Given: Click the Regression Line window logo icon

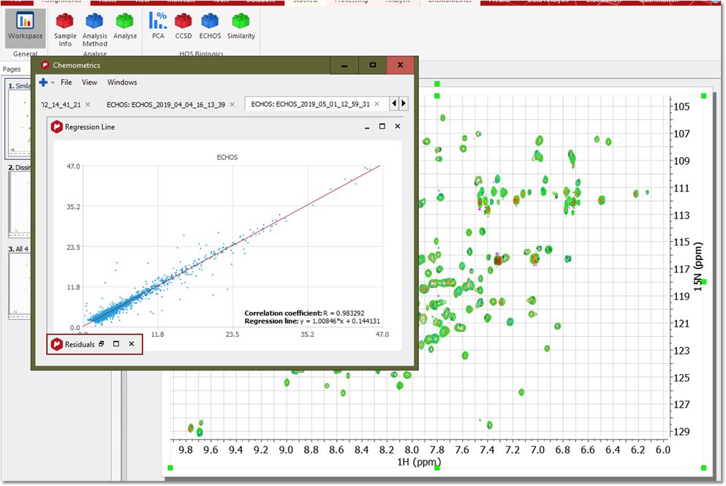Looking at the screenshot, I should point(56,127).
